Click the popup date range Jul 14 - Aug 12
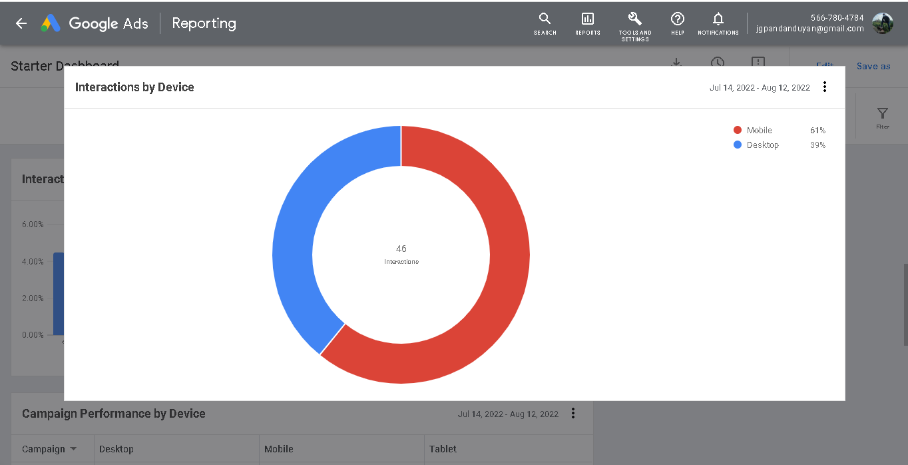Screen dimensions: 908x465 [760, 87]
